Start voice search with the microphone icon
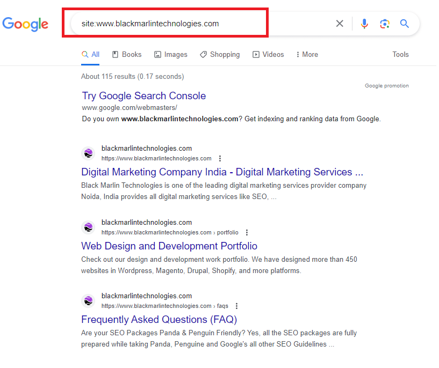Screen dimensions: 439x368 click(x=364, y=24)
